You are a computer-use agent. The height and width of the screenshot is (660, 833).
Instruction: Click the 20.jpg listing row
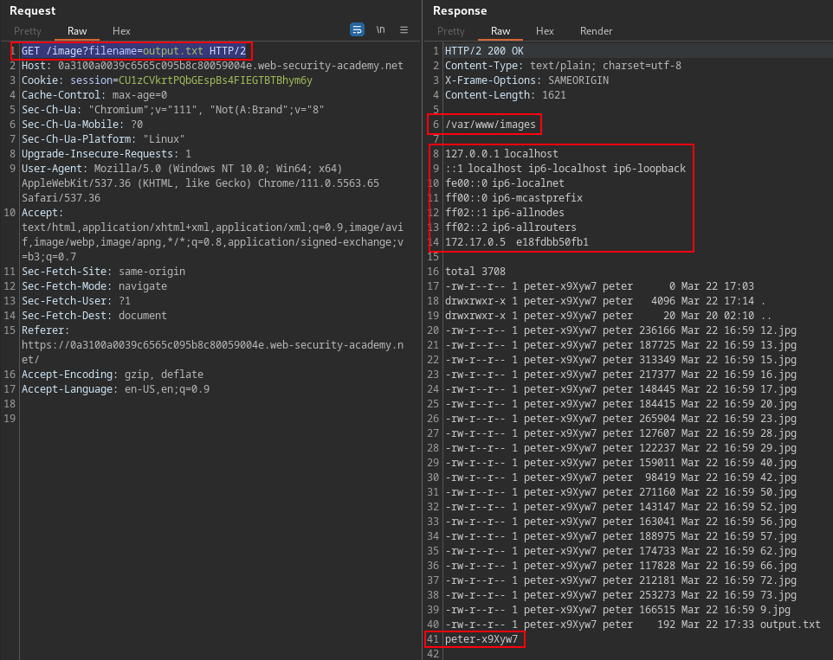tap(621, 404)
